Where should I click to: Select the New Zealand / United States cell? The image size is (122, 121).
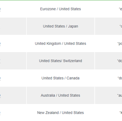[60, 112]
